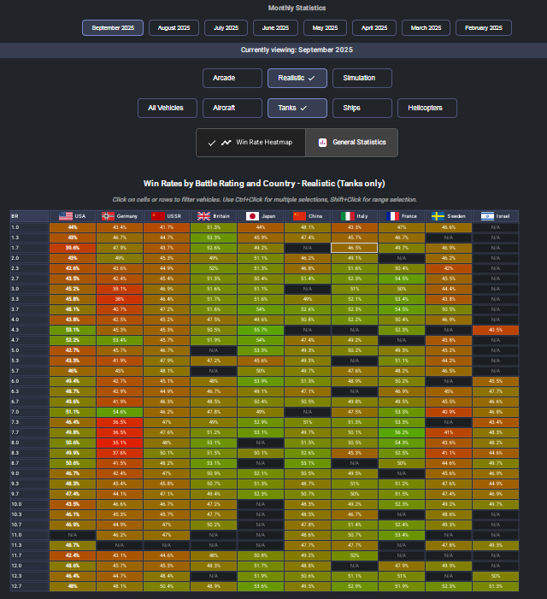
Task: Click Israel's red 40.5% cell at BR 4.3
Action: coord(495,329)
